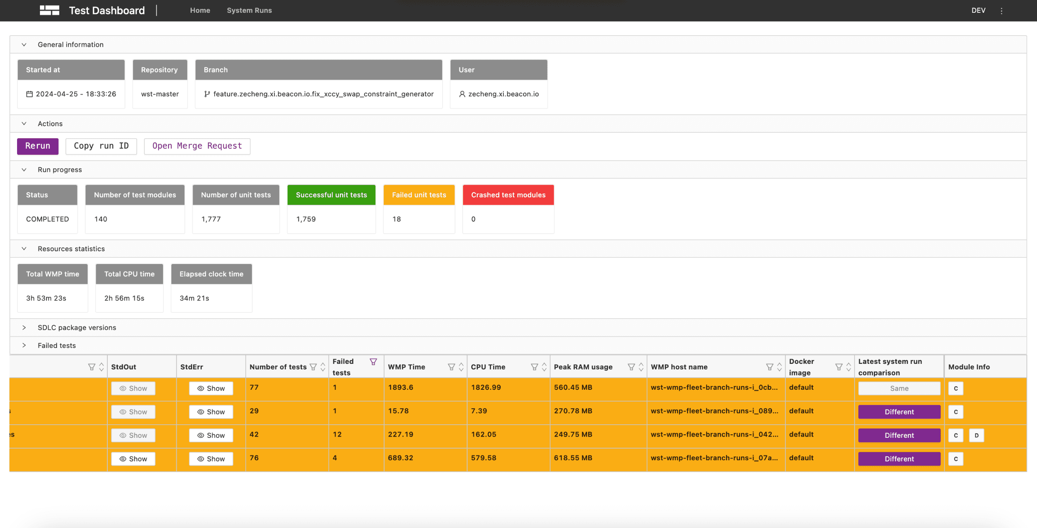Viewport: 1037px width, 528px height.
Task: Filter the WMP host name column
Action: pos(769,367)
